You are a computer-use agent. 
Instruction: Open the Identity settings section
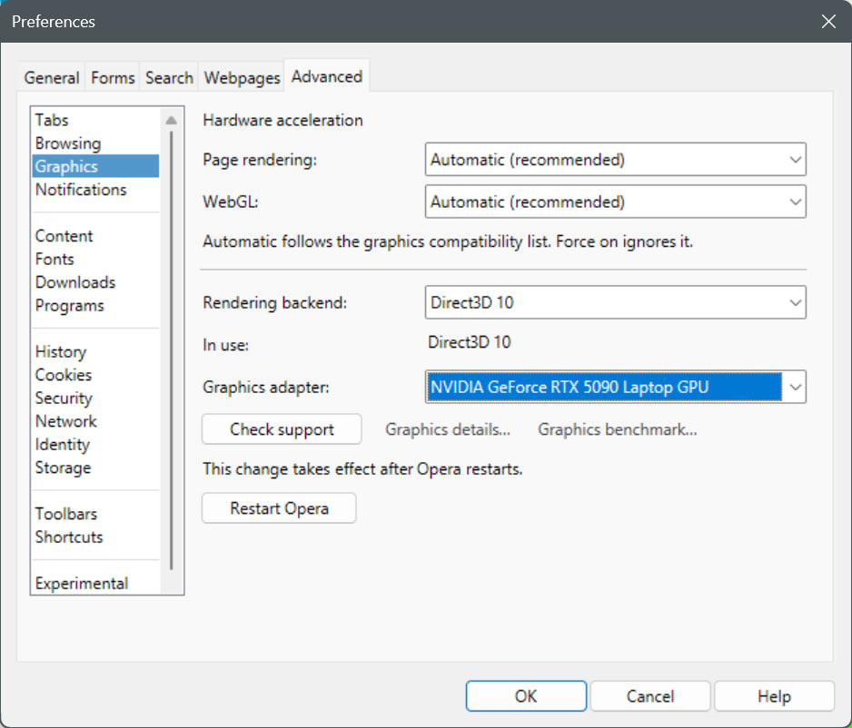click(95, 445)
